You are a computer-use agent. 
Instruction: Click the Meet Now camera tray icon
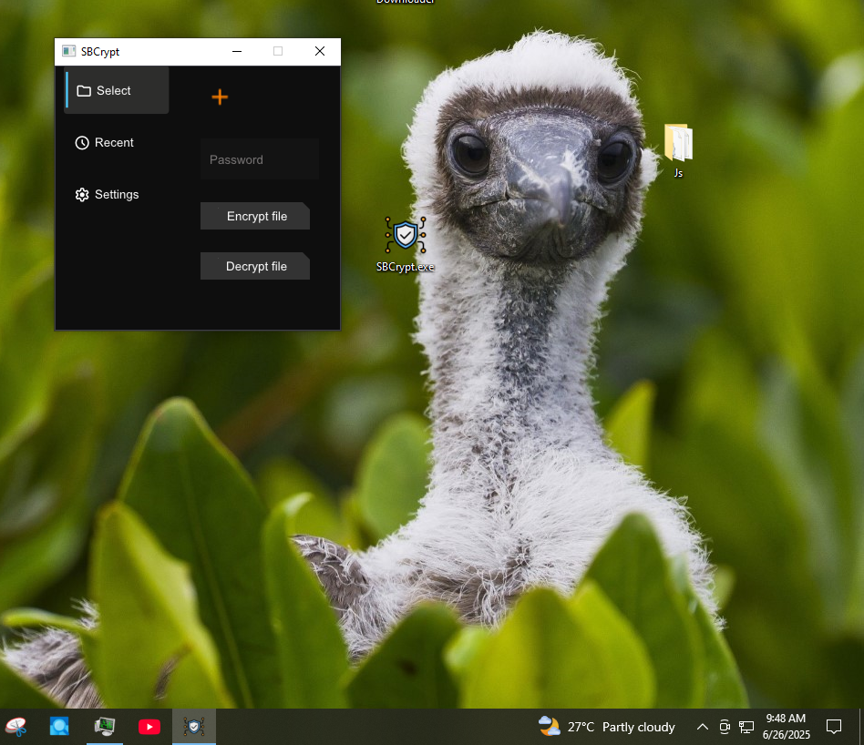tap(725, 727)
